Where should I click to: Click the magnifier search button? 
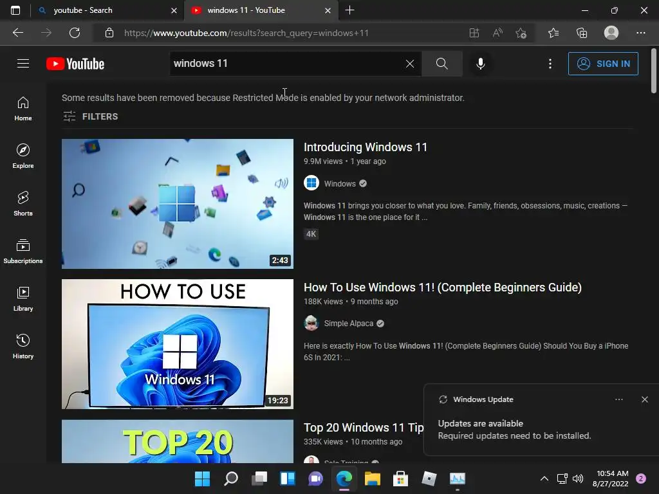click(x=441, y=64)
